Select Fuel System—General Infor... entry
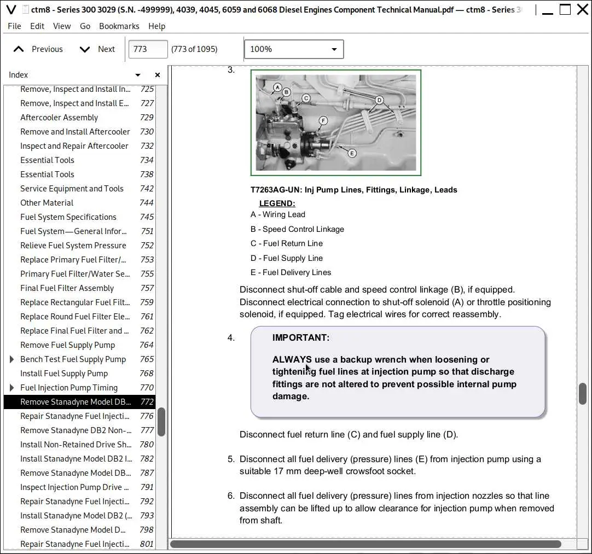The height and width of the screenshot is (554, 592). (79, 231)
